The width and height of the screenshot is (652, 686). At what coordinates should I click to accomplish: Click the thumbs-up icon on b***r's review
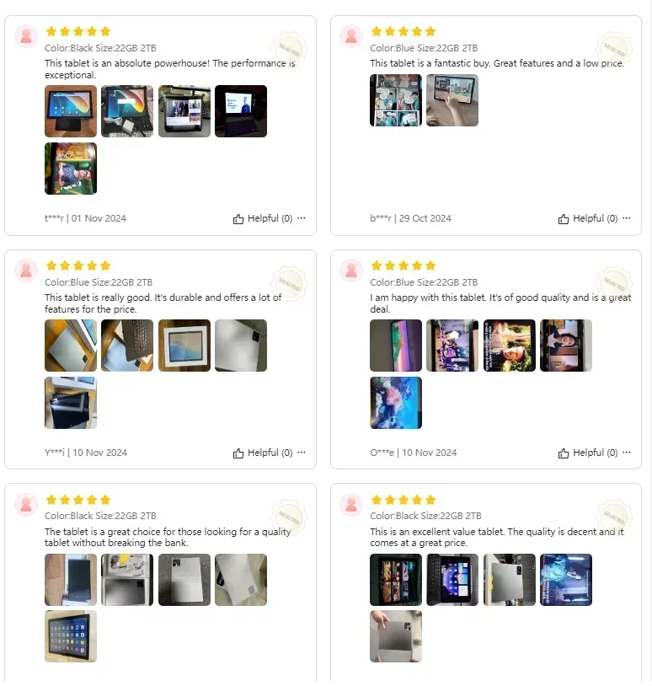pos(564,219)
